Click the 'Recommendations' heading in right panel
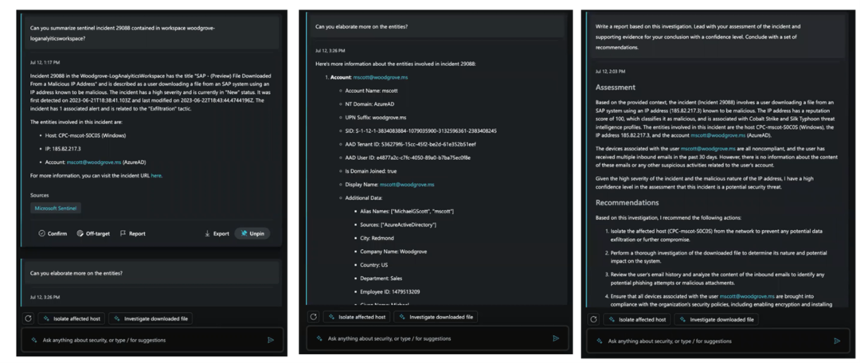This screenshot has height=363, width=860. pos(627,202)
